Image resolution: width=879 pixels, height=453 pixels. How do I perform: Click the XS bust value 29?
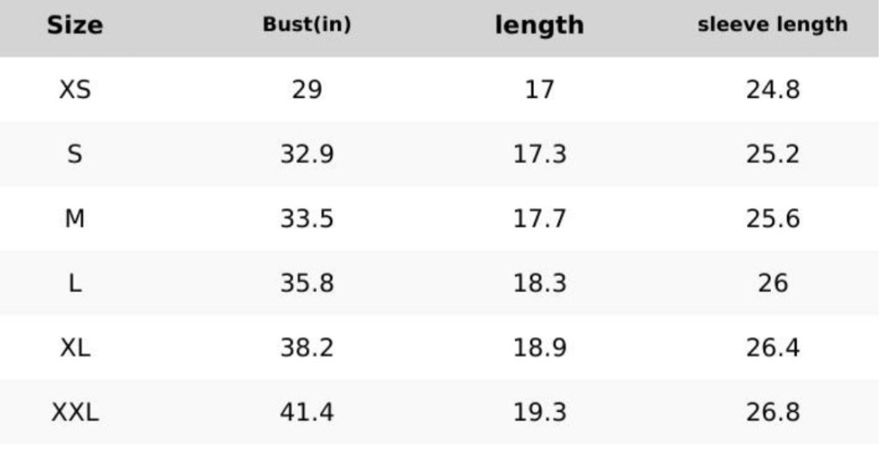coord(307,91)
